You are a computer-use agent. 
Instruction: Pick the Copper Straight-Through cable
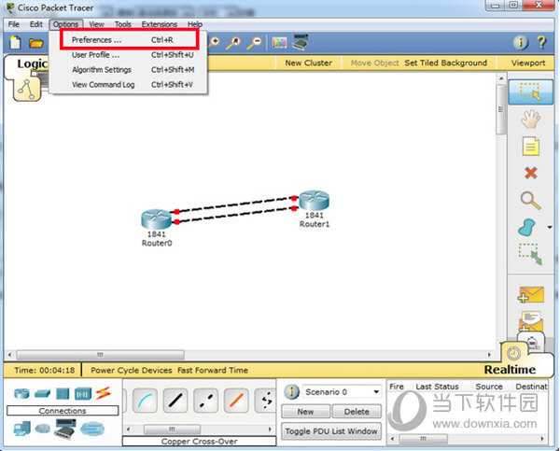[175, 401]
